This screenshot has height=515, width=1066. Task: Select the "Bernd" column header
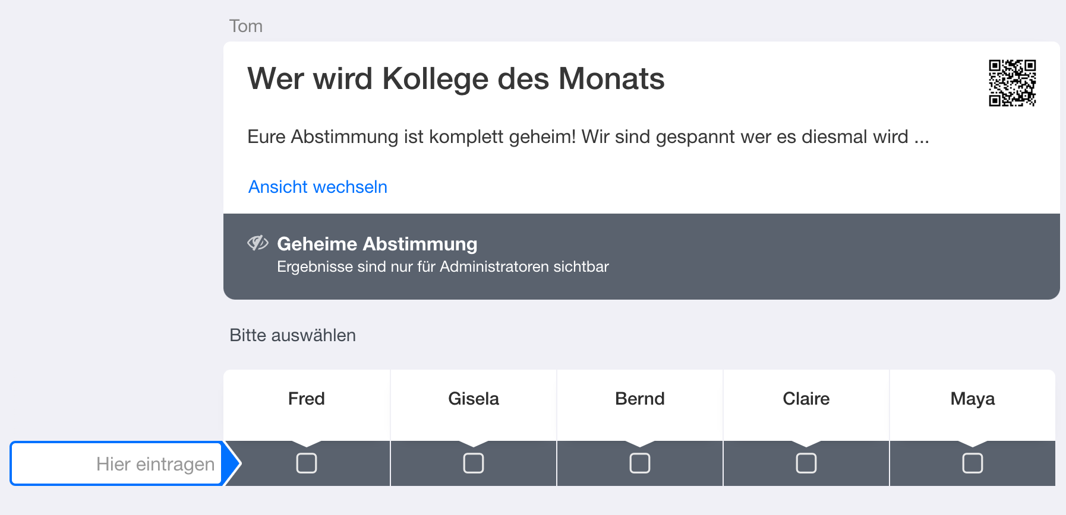pos(640,399)
